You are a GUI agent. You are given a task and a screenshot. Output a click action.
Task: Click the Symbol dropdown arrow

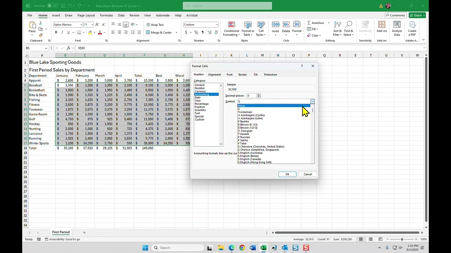pyautogui.click(x=312, y=102)
